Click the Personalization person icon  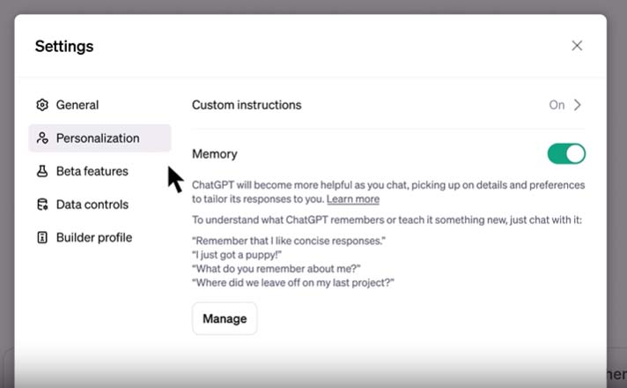click(x=42, y=138)
